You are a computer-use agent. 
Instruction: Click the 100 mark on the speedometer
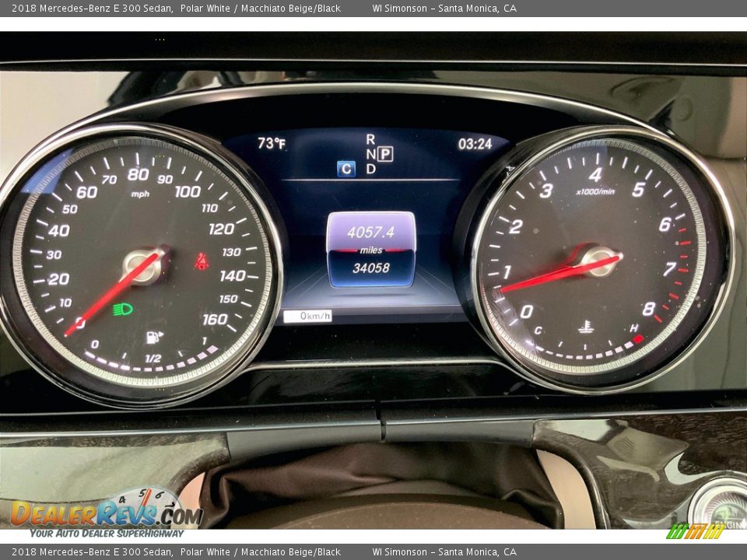[188, 191]
